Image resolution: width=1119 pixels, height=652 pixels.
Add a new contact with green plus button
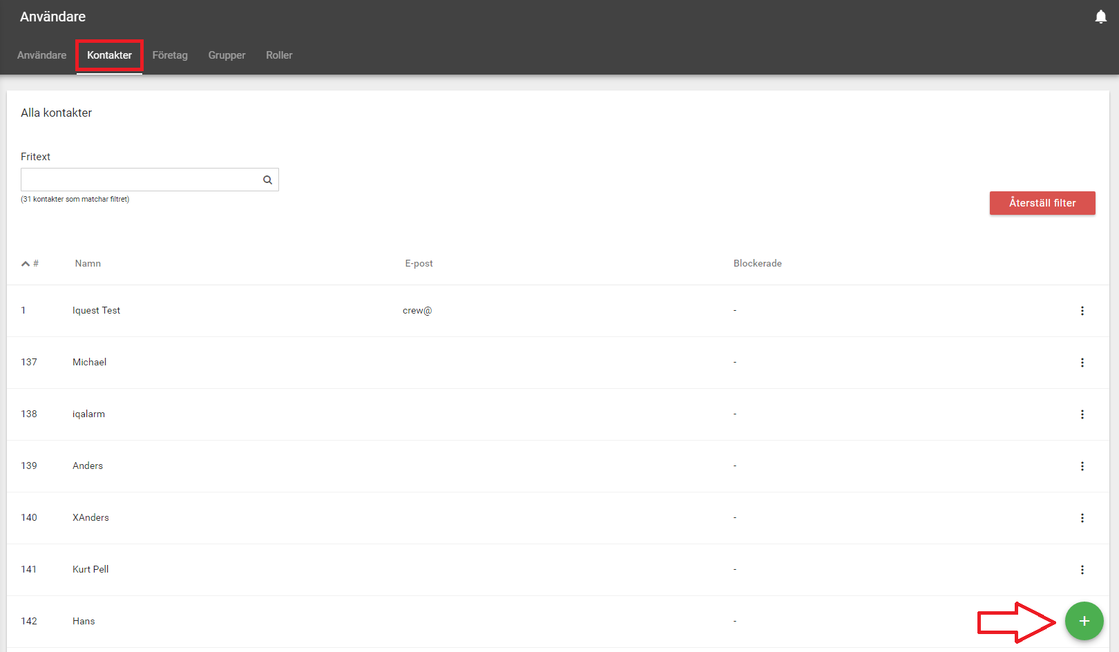coord(1084,621)
